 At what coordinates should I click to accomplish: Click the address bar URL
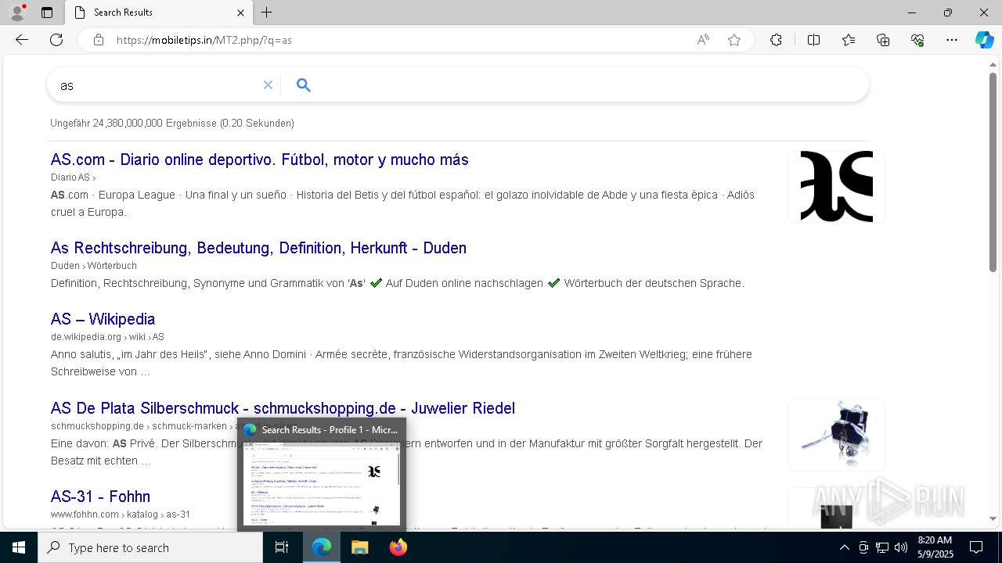point(204,40)
